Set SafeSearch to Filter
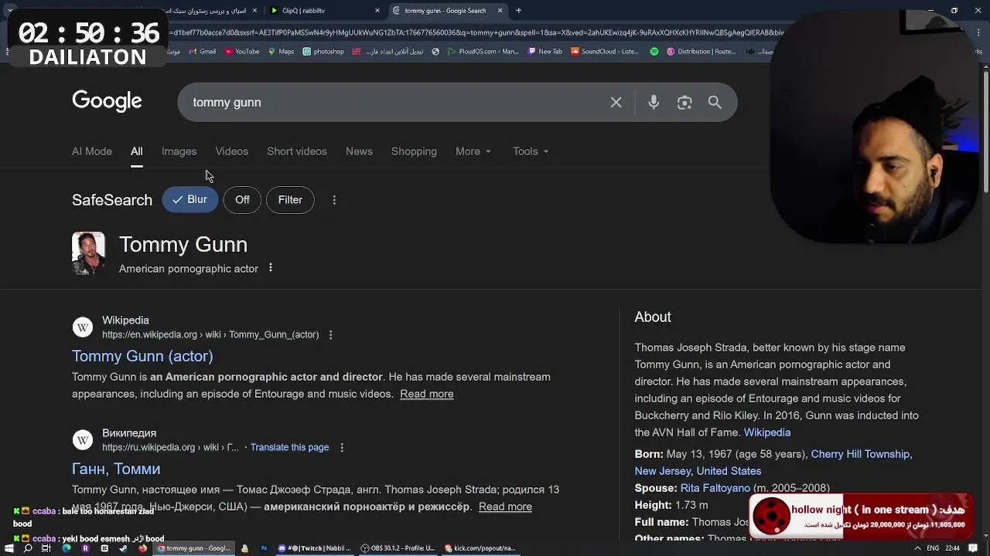 coord(290,200)
